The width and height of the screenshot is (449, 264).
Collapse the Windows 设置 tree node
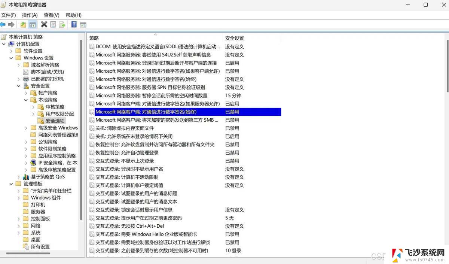tap(11, 58)
